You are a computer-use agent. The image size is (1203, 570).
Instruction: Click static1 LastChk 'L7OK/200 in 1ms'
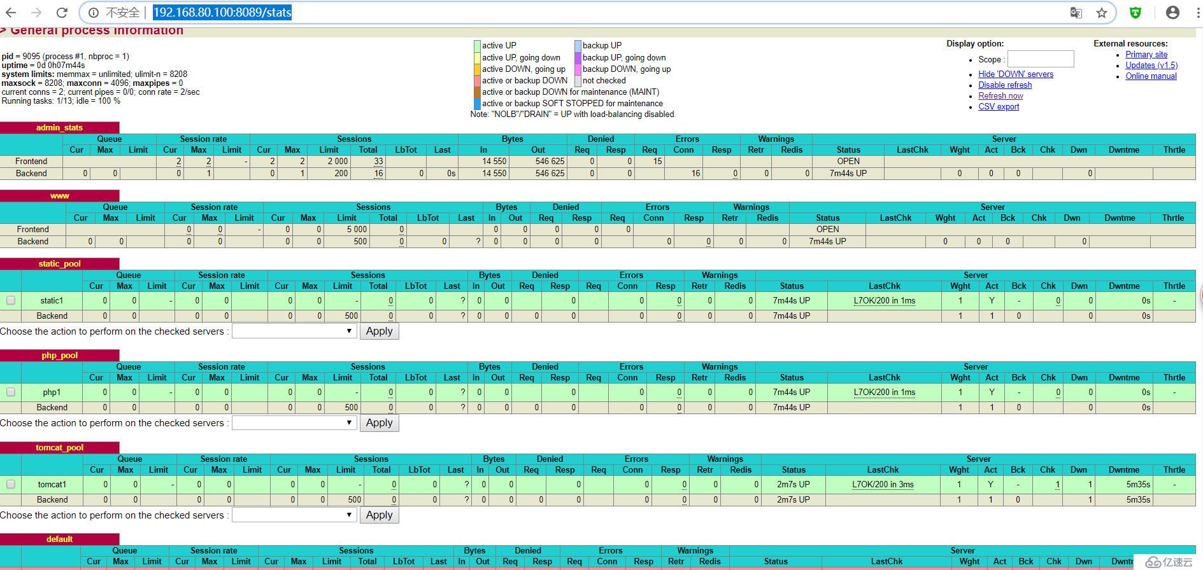click(x=885, y=300)
